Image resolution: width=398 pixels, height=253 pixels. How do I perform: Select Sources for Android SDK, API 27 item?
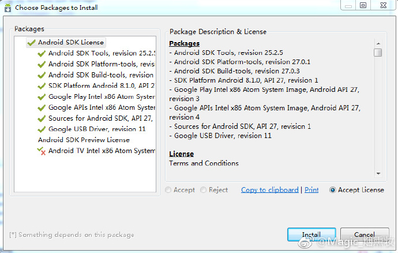[100, 118]
